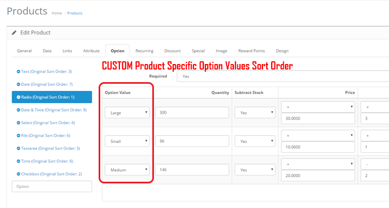Click the minus icon on the Radio option
This screenshot has height=208, width=389.
[19, 97]
